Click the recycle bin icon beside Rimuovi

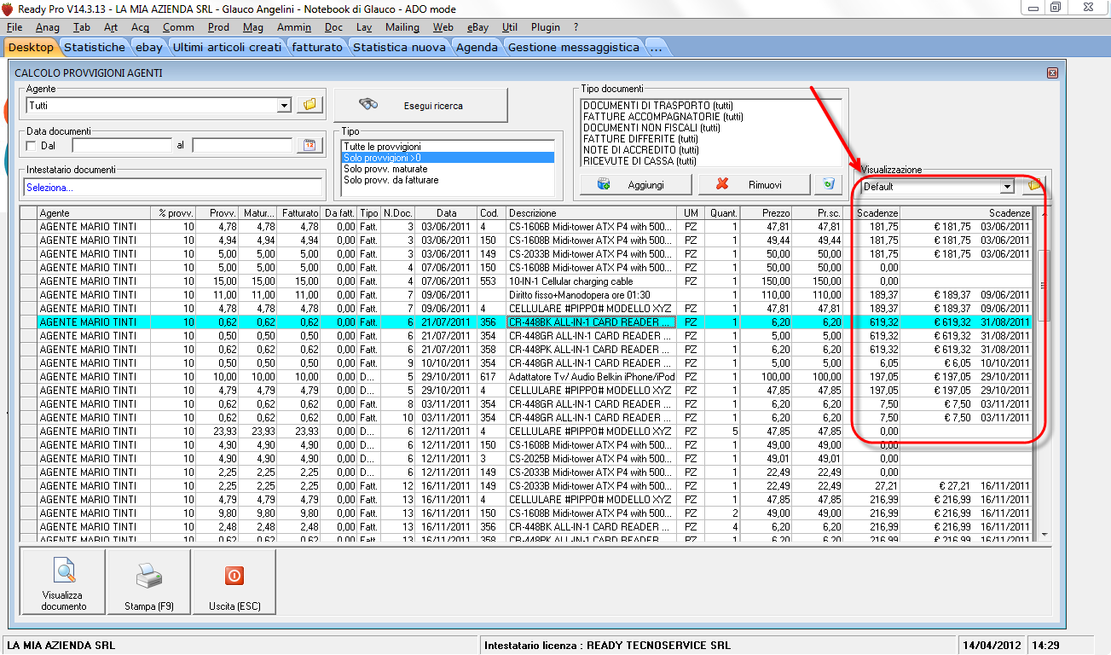click(828, 183)
